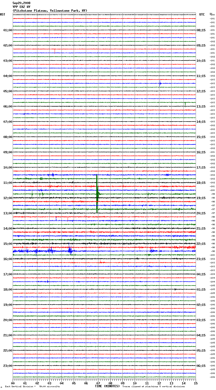The image size is (216, 390).
Task: Select the station code YPP EHZ WY
Action: coord(21,7)
